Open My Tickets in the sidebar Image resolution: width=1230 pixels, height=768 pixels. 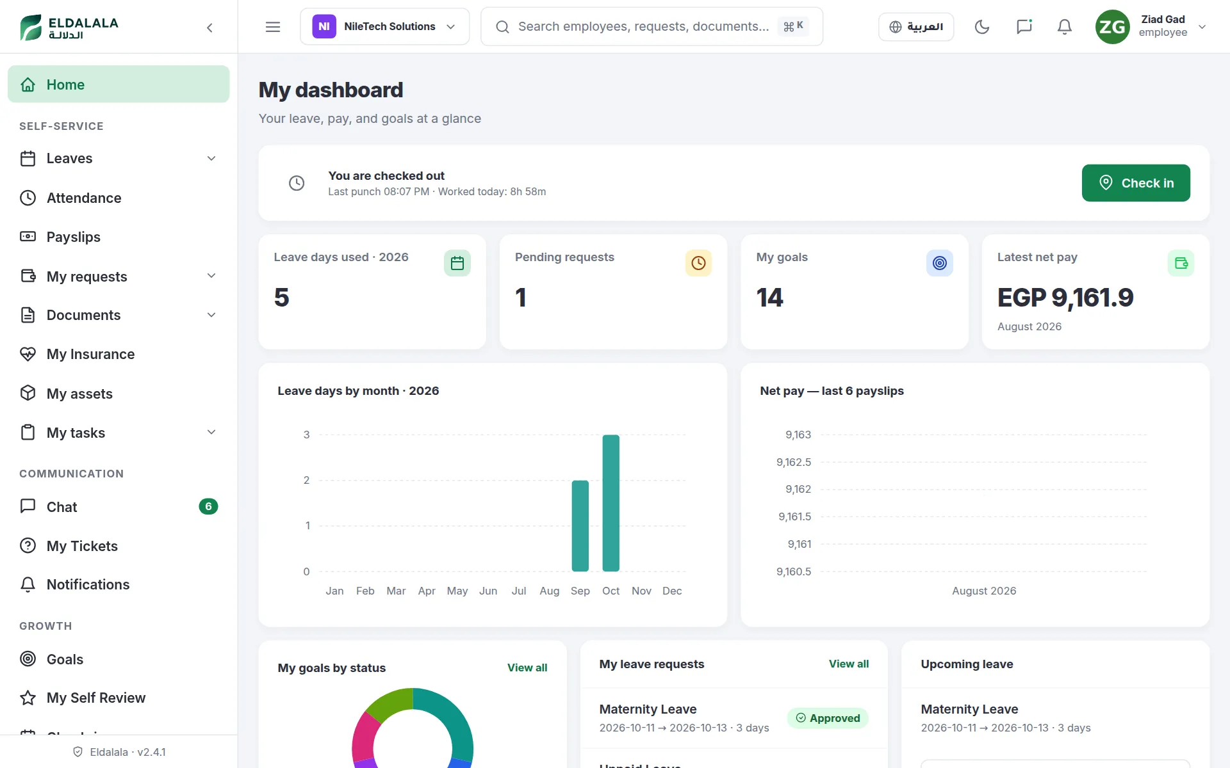(x=119, y=546)
